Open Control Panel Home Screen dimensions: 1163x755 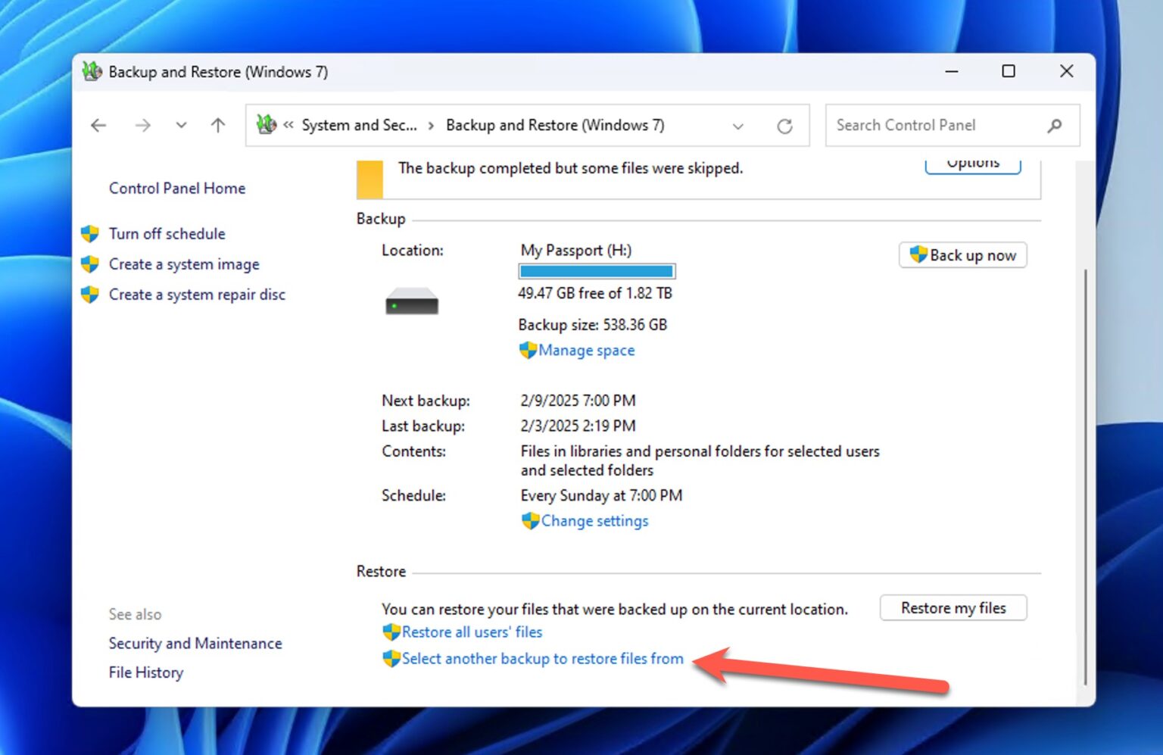pyautogui.click(x=177, y=188)
